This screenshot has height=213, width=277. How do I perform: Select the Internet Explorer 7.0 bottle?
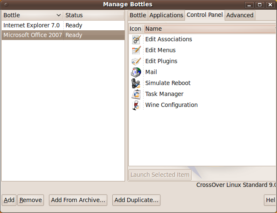pyautogui.click(x=32, y=25)
